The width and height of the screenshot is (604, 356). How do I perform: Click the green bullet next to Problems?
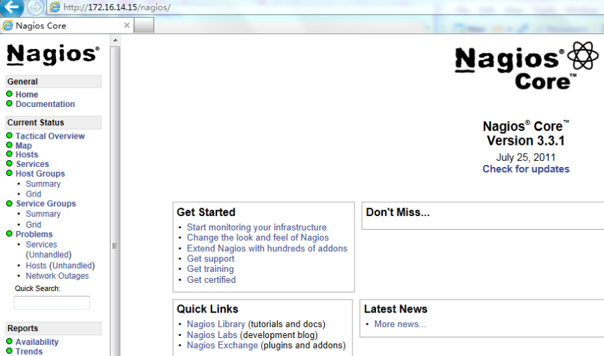point(10,234)
